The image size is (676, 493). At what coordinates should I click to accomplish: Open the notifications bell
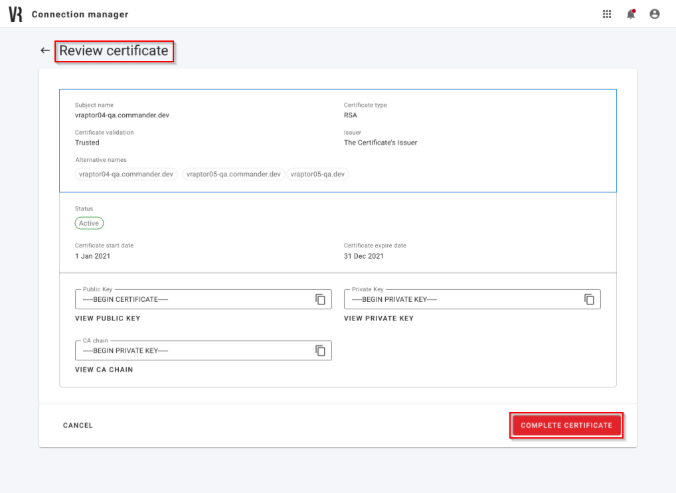click(630, 13)
